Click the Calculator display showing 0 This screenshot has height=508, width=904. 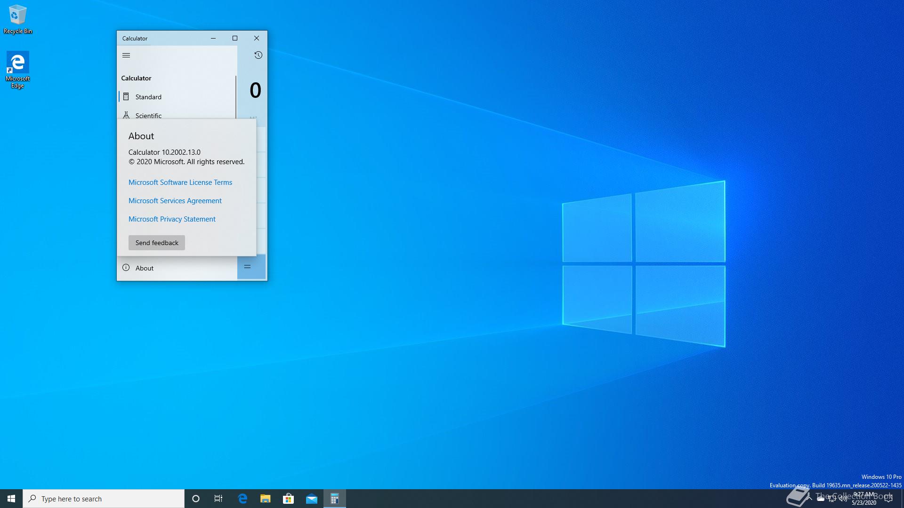tap(255, 90)
